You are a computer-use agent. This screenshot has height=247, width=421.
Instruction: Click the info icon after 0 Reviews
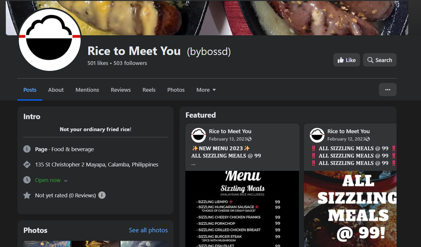coord(102,195)
